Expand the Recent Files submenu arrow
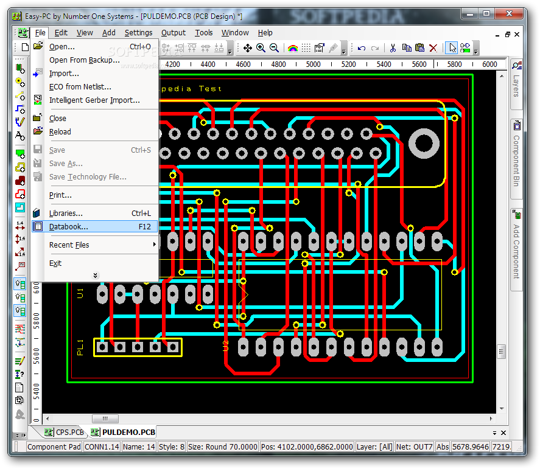540x469 pixels. (x=154, y=245)
